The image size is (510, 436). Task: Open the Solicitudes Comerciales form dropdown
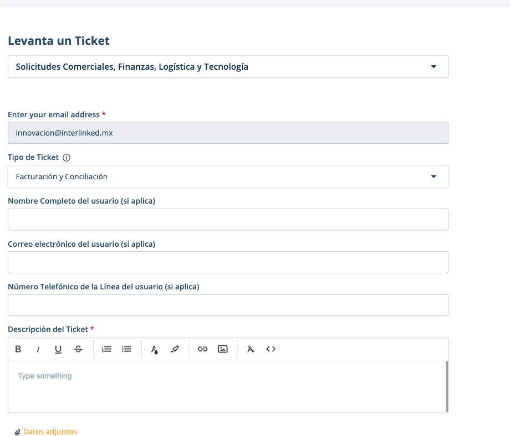228,66
